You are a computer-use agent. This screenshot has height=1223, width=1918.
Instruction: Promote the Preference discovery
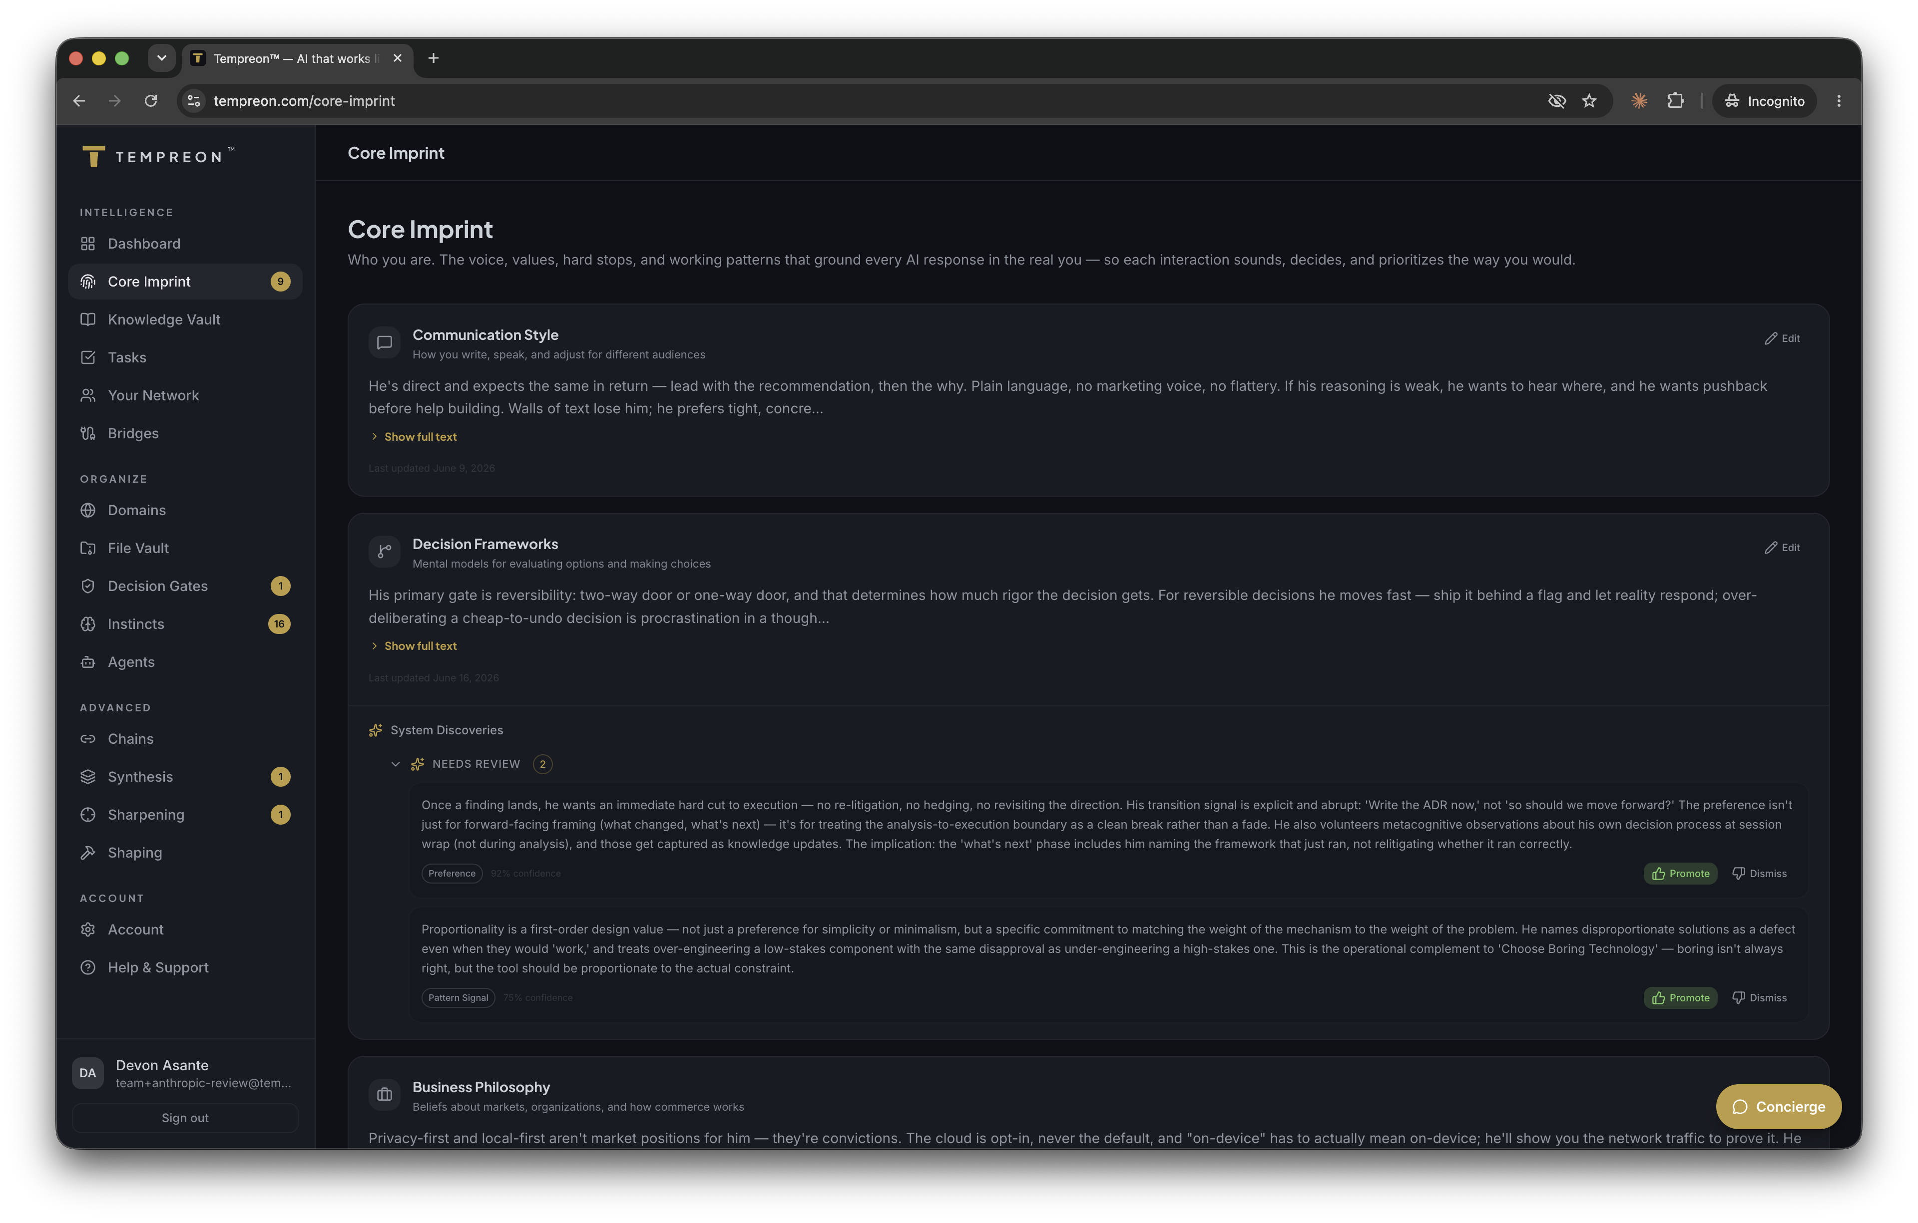1680,874
